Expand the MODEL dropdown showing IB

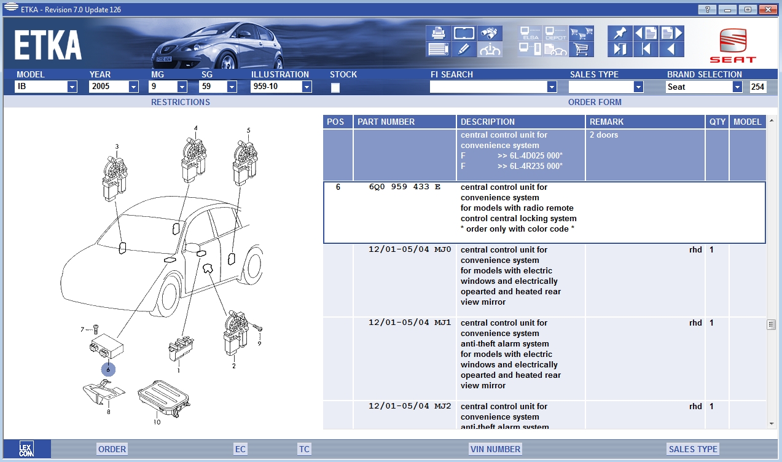(72, 87)
